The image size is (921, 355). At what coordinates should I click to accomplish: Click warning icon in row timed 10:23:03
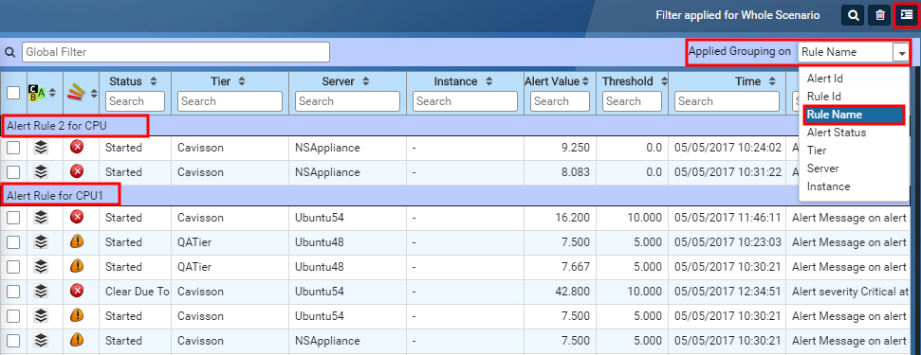[77, 242]
